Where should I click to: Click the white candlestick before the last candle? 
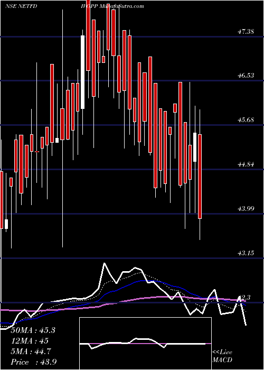(195, 147)
